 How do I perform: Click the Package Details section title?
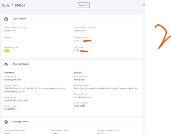point(21,121)
